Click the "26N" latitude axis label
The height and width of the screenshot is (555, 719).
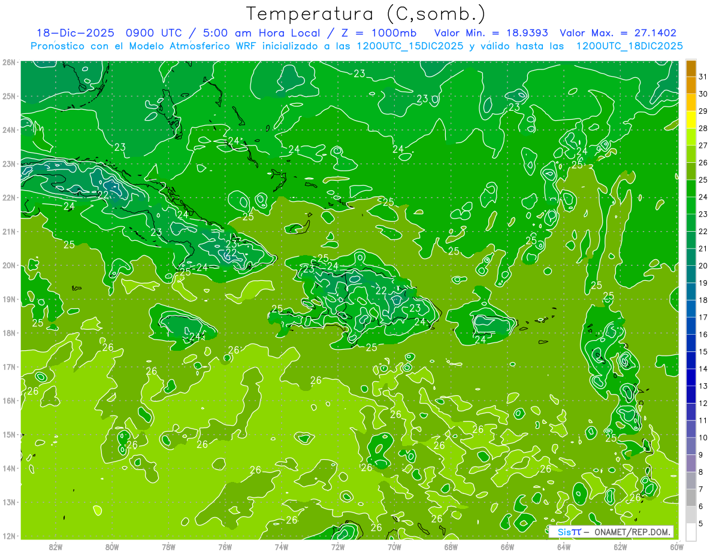[9, 62]
